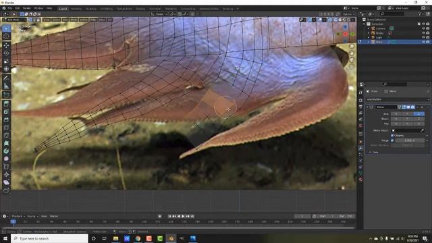Select the 3D Cursor tool
The width and height of the screenshot is (432, 243).
click(x=6, y=36)
